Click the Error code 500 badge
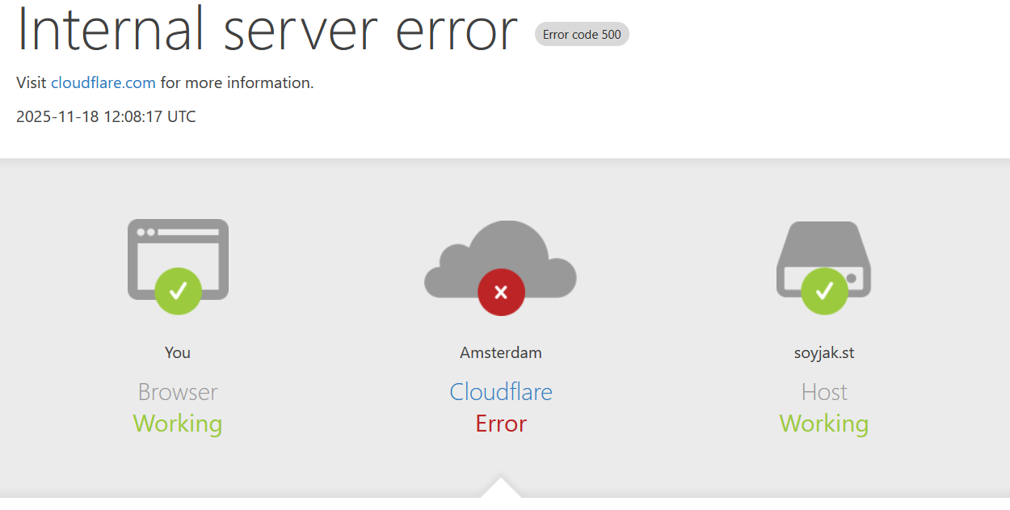The height and width of the screenshot is (510, 1010). point(582,35)
